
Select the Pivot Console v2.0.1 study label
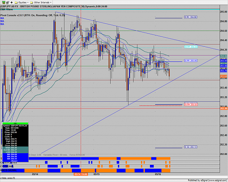coord(32,15)
